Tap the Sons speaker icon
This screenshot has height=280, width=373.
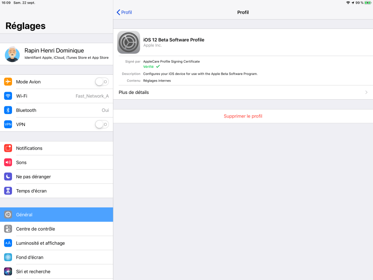pyautogui.click(x=8, y=162)
